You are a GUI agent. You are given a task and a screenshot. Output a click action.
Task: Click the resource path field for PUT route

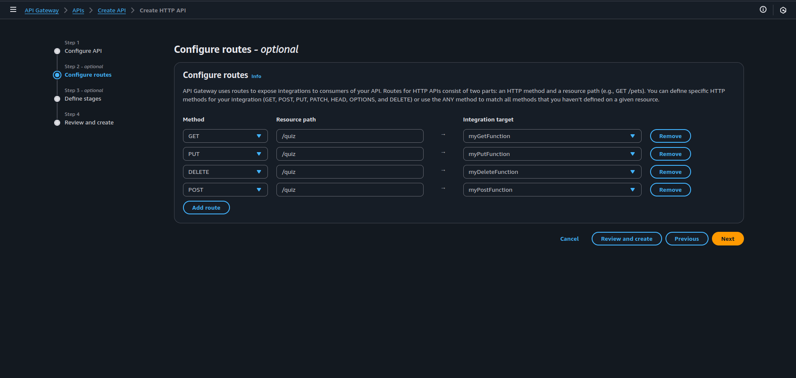coord(349,154)
